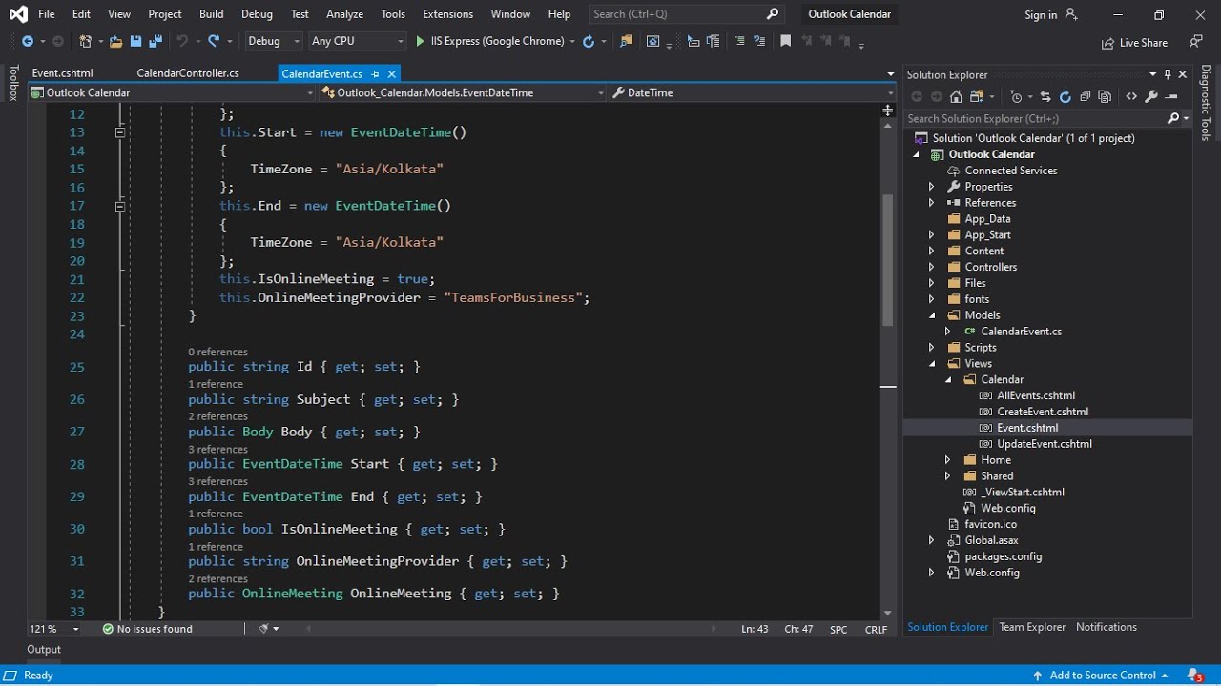The image size is (1221, 686).
Task: Click the editor vertical scrollbar thumb
Action: (x=888, y=260)
